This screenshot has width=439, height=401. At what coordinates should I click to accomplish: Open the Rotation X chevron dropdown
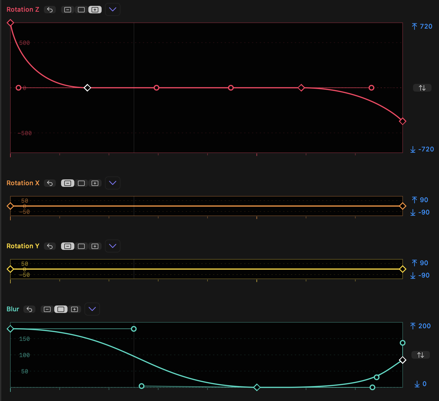pyautogui.click(x=113, y=183)
